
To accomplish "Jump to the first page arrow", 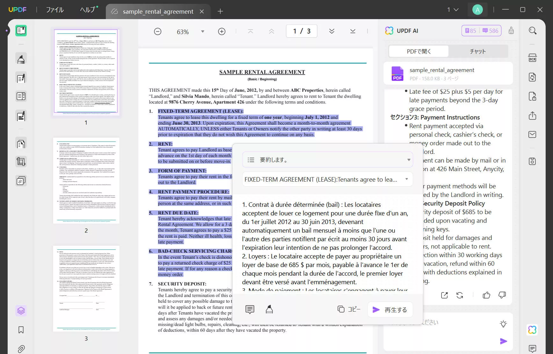I will 251,31.
